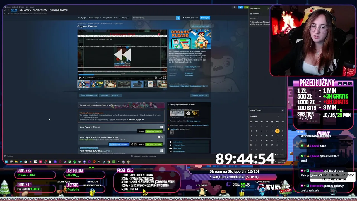The height and width of the screenshot is (201, 357).
Task: Expand the arrow next to Ignoruj
Action: [x=121, y=95]
